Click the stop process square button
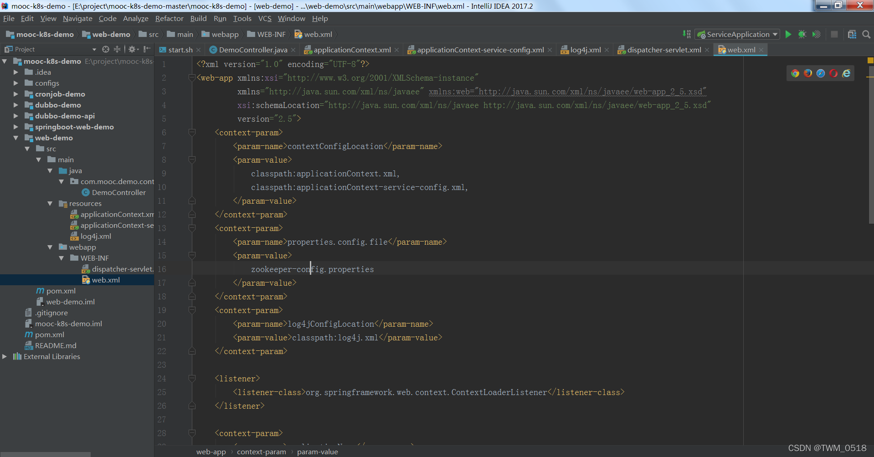 834,34
